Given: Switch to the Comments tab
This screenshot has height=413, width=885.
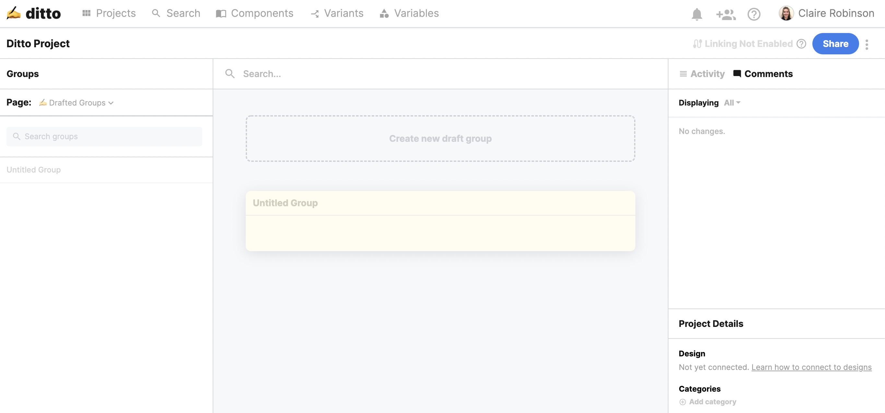Looking at the screenshot, I should [x=763, y=74].
